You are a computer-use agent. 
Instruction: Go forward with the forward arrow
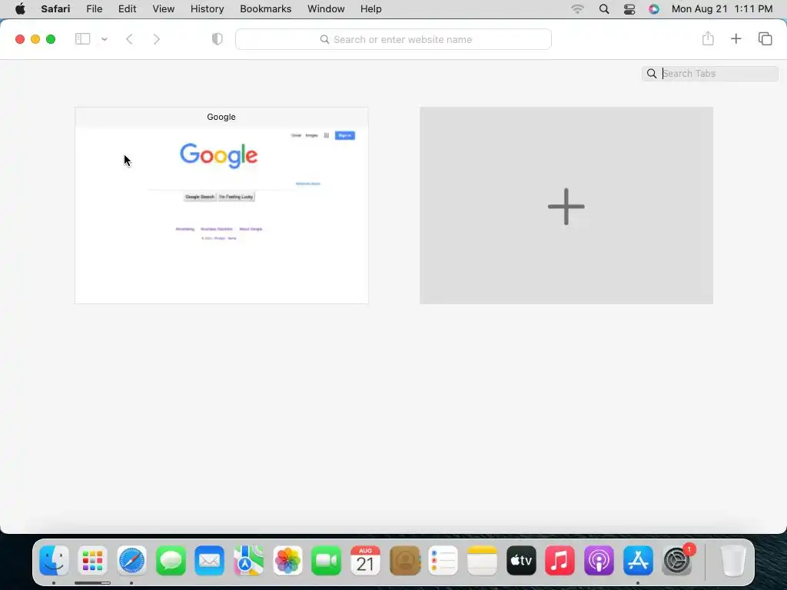[157, 39]
